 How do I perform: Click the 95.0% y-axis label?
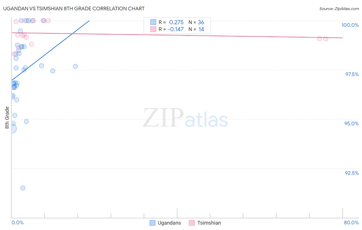click(x=351, y=124)
